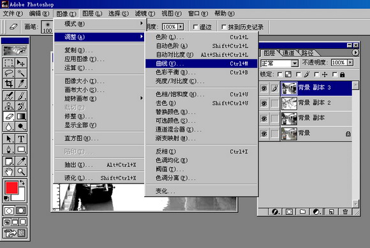The height and width of the screenshot is (248, 370).
Task: Hide the 背景 副本 layer
Action: coord(264,119)
